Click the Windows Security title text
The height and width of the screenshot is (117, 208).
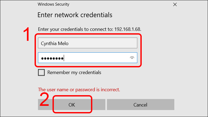coord(54,4)
